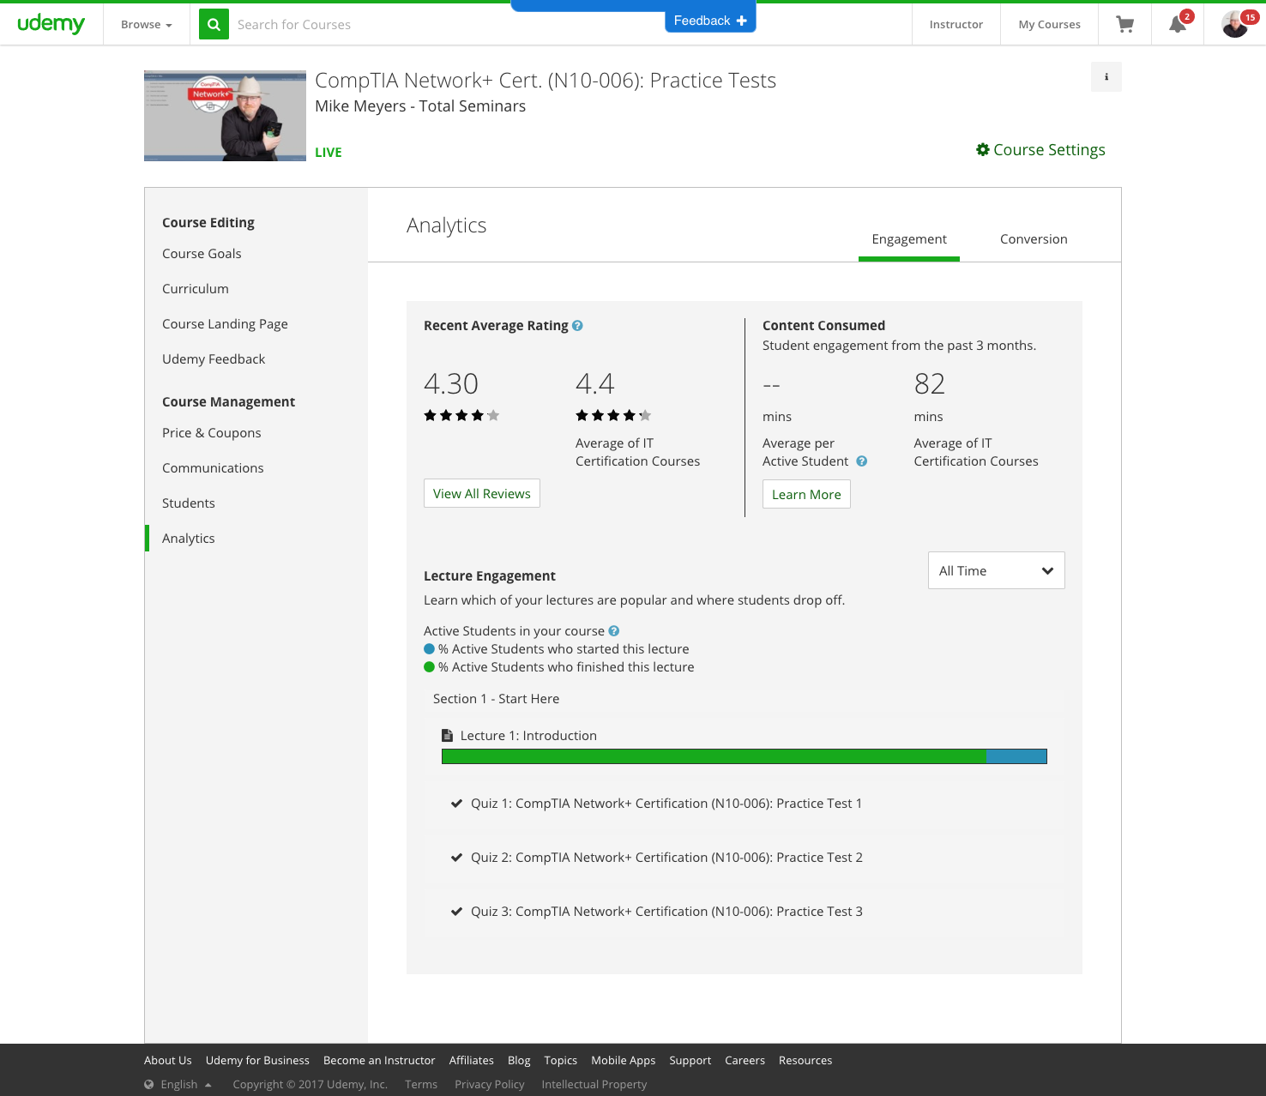Viewport: 1266px width, 1096px height.
Task: Switch to the Engagement tab
Action: pyautogui.click(x=909, y=239)
